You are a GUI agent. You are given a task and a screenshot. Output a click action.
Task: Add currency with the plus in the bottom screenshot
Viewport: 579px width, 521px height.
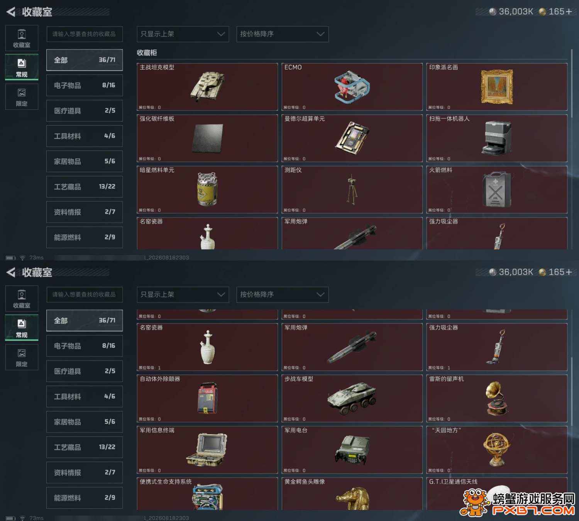click(x=569, y=272)
